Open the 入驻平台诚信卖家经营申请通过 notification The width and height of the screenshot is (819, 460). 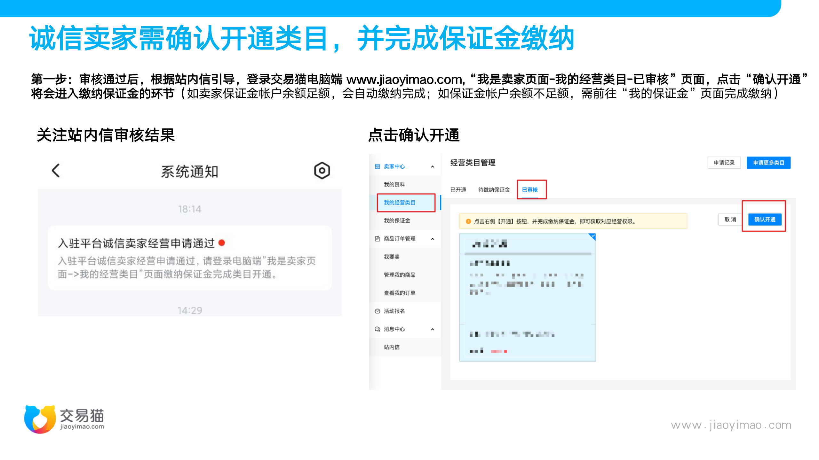(x=189, y=258)
